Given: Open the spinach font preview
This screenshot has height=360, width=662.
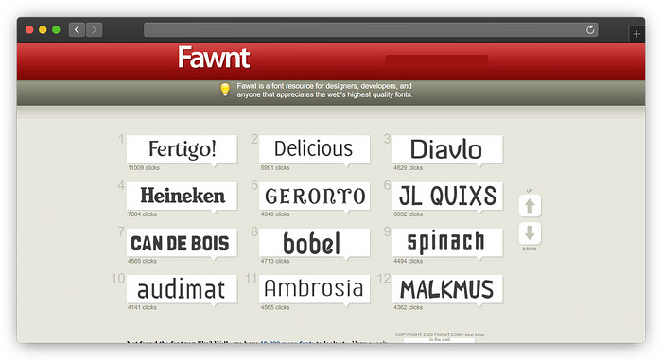Looking at the screenshot, I should pos(447,242).
